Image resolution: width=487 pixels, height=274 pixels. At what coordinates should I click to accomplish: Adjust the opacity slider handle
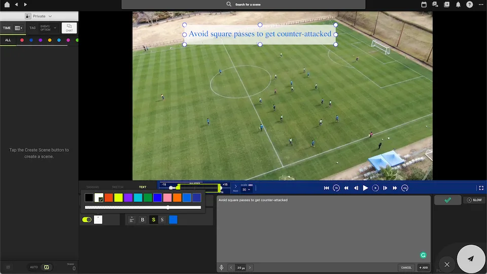point(168,208)
